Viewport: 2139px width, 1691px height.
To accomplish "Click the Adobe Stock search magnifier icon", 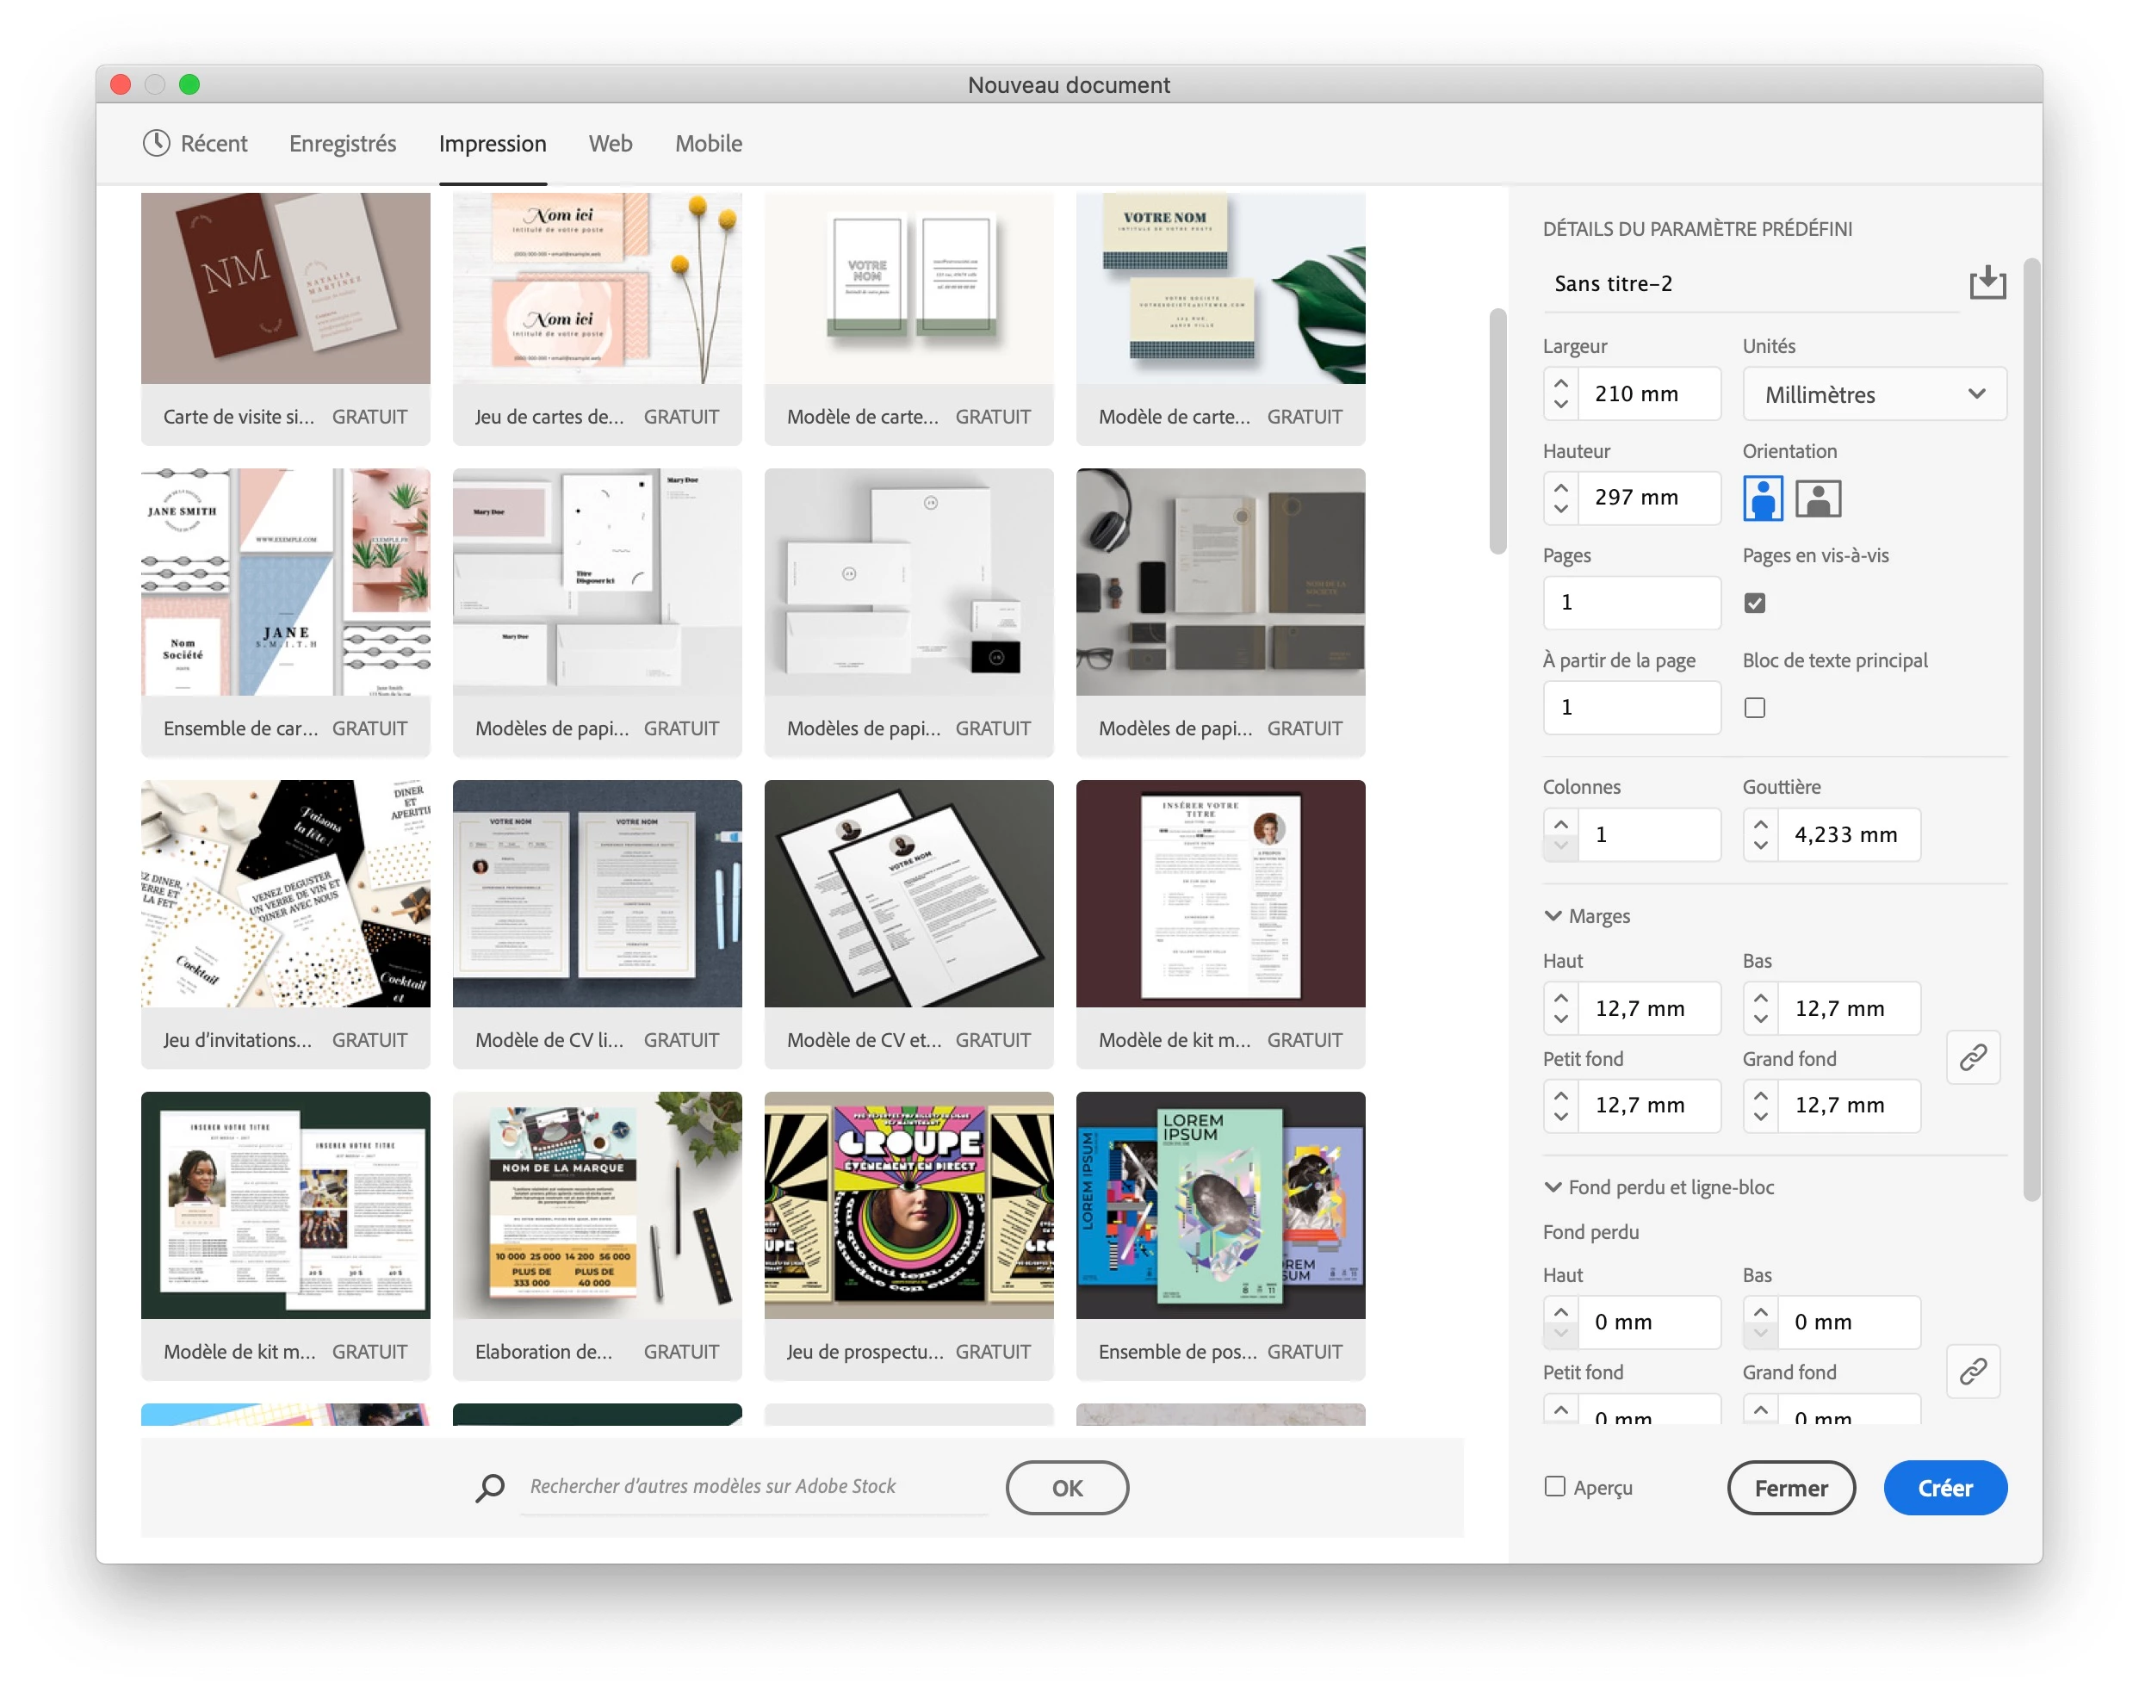I will [x=490, y=1487].
